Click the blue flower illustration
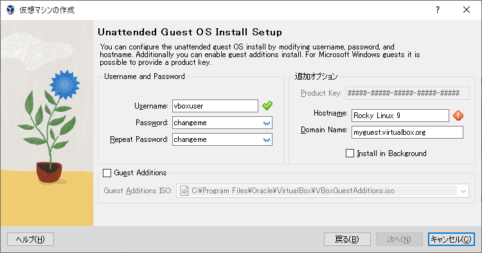482x253 pixels. [x=64, y=84]
